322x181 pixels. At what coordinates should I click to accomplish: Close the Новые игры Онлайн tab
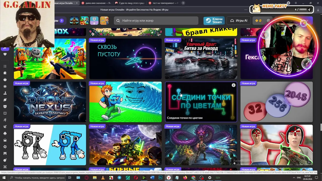pos(77,3)
